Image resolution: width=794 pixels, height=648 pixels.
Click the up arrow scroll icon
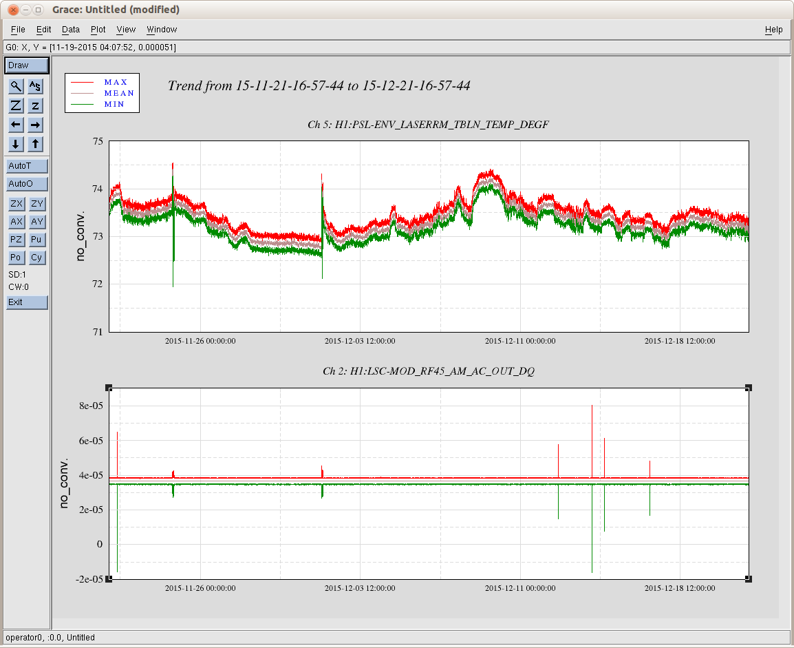point(35,144)
